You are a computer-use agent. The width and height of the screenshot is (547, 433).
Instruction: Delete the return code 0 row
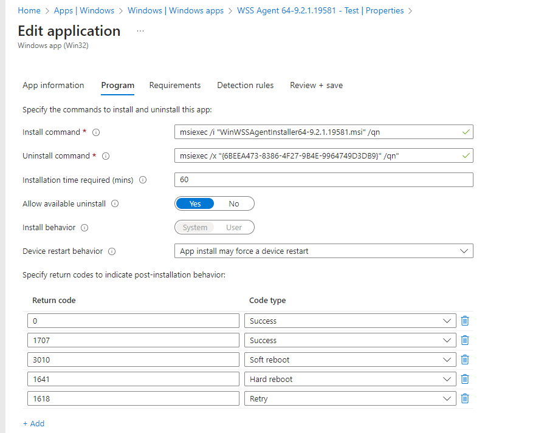click(x=465, y=321)
